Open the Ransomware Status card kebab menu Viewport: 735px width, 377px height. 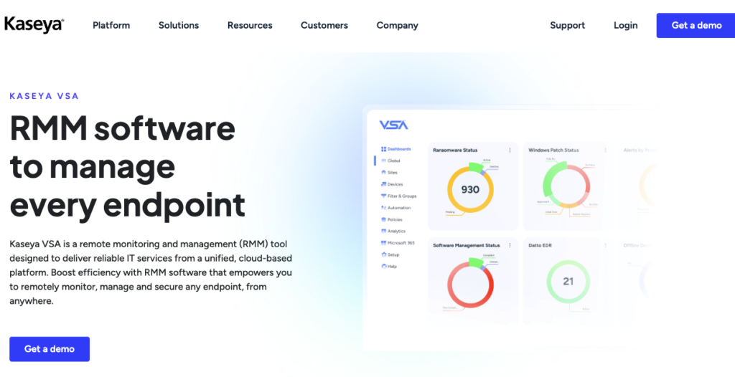(x=510, y=151)
